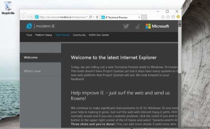The image size is (210, 129).
Task: Click the icon right of Twitter bird
Action: (x=138, y=26)
